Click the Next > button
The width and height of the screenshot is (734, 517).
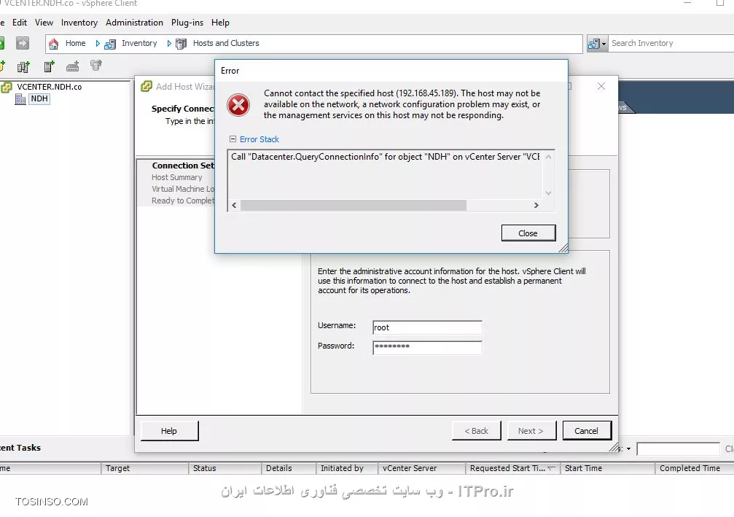tap(531, 431)
